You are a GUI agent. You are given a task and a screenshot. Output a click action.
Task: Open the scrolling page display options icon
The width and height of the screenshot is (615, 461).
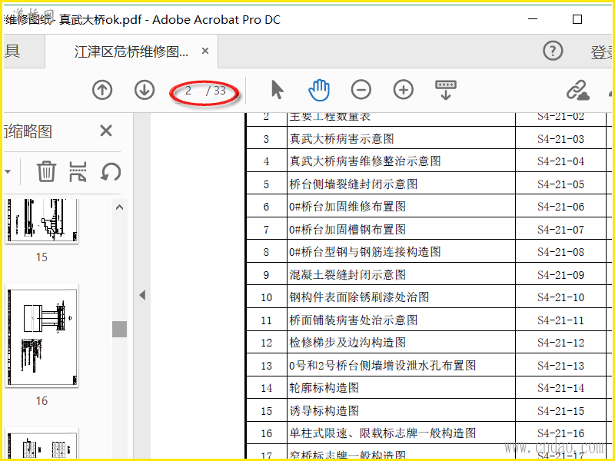446,90
